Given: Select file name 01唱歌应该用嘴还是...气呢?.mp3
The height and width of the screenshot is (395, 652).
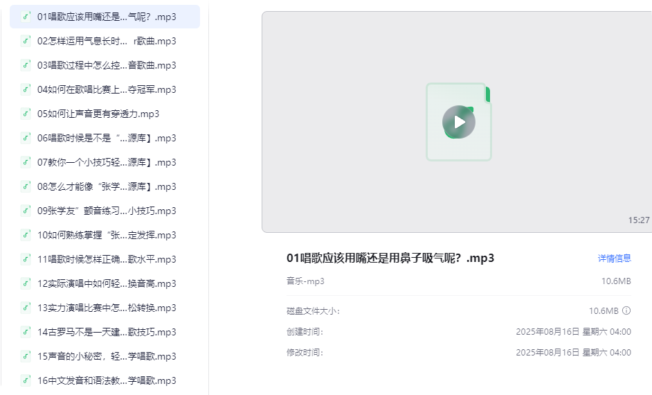Looking at the screenshot, I should [x=107, y=17].
